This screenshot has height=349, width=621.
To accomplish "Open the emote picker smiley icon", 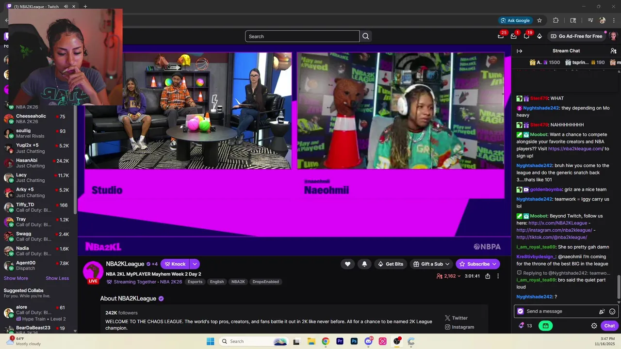I will click(x=612, y=312).
